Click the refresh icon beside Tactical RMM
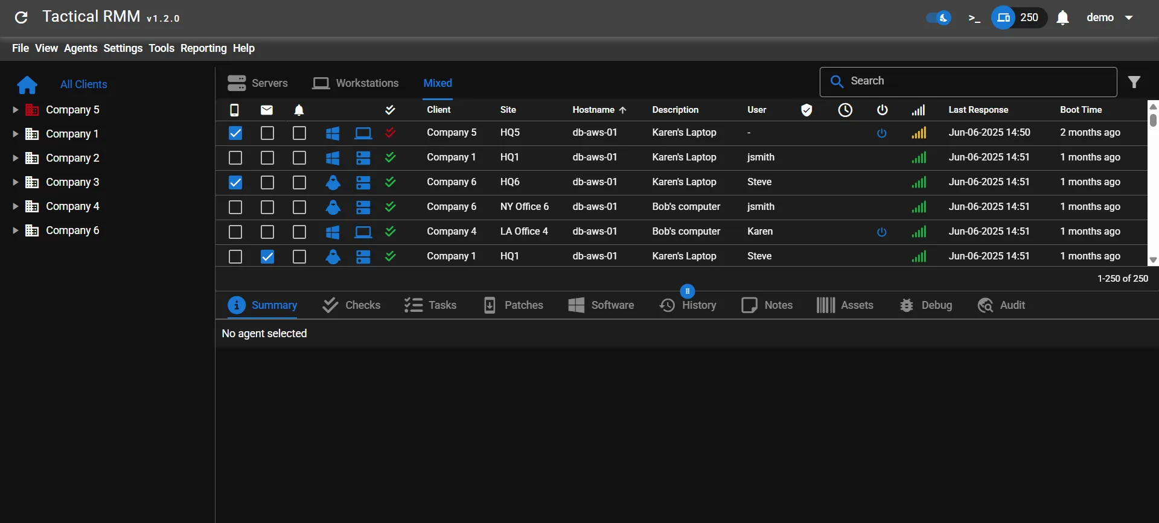1159x523 pixels. pos(21,17)
